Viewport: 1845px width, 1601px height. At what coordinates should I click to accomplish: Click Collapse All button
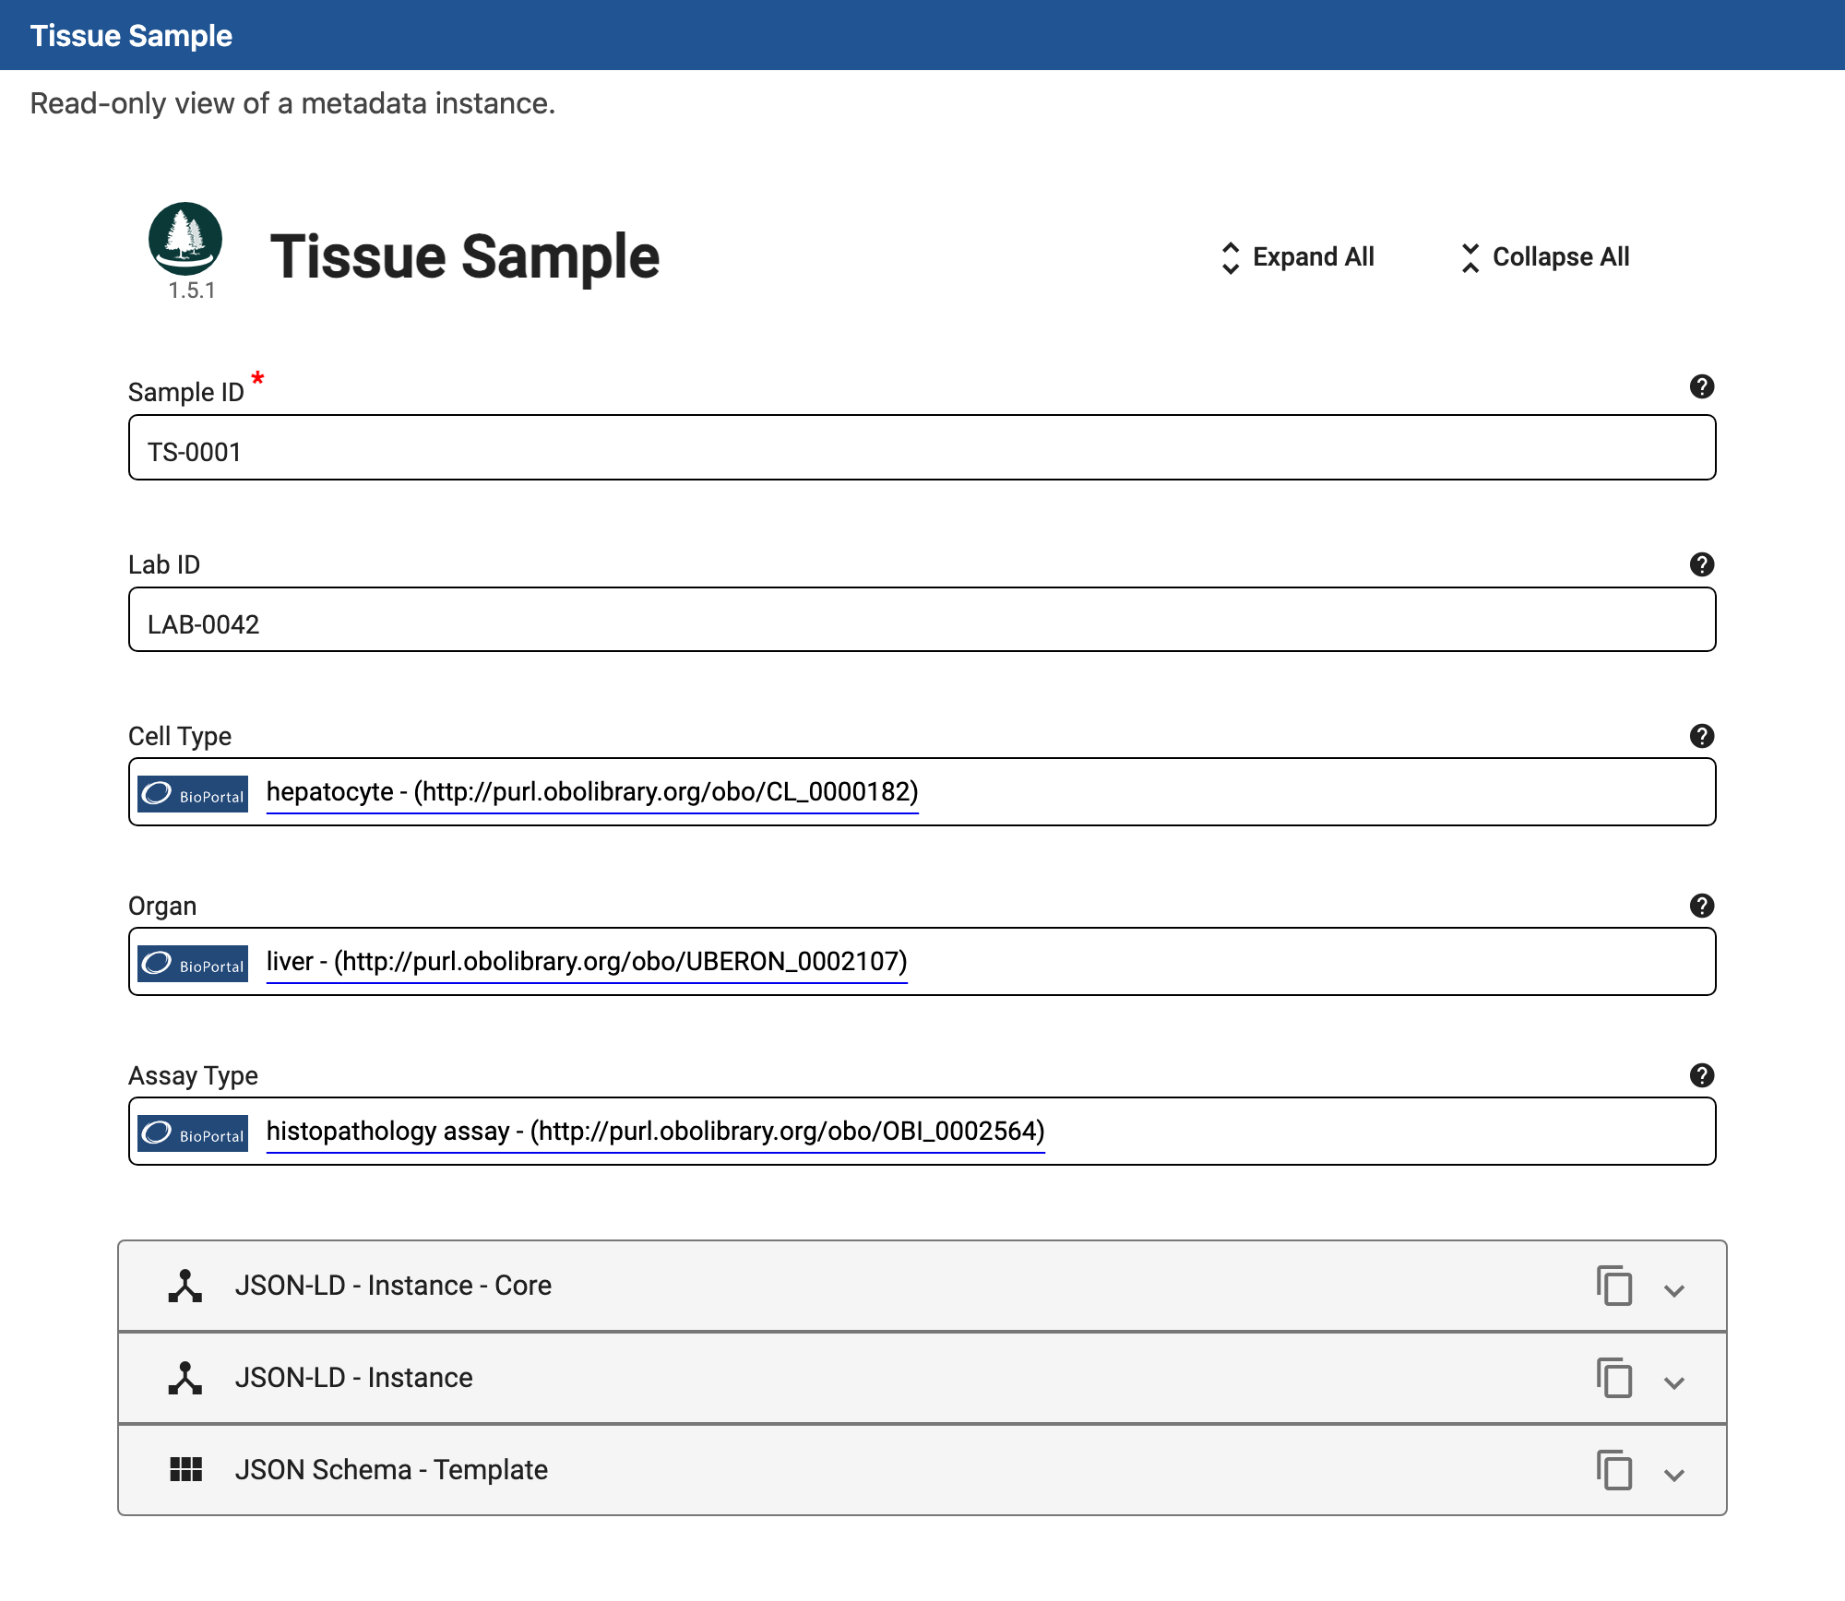coord(1545,257)
